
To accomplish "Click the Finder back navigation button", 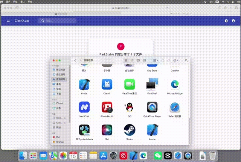I will [75, 60].
